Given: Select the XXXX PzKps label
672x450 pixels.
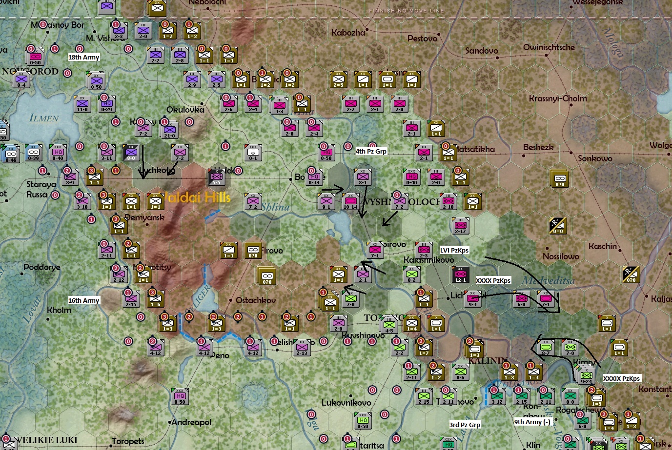Looking at the screenshot, I should [x=493, y=280].
